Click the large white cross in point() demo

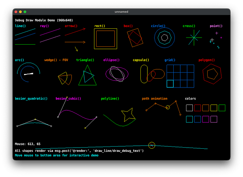click(212, 40)
